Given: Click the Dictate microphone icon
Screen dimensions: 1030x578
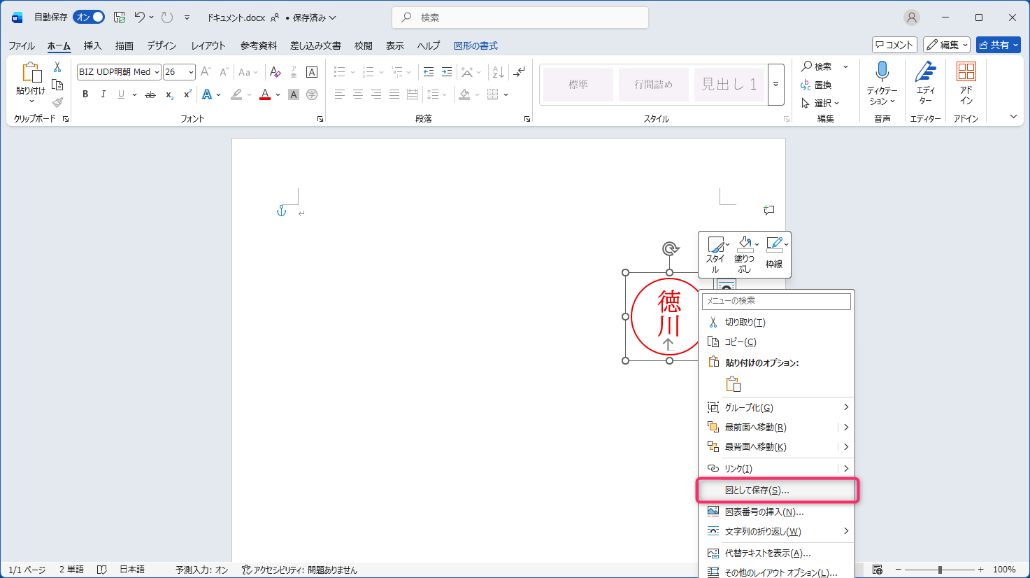Looking at the screenshot, I should coord(882,71).
